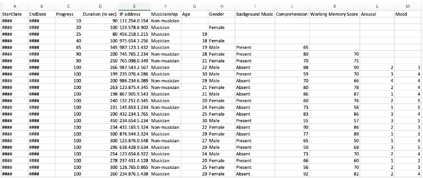Select IP cell 123.654.8.922
This screenshot has height=178, width=423.
pos(134,154)
